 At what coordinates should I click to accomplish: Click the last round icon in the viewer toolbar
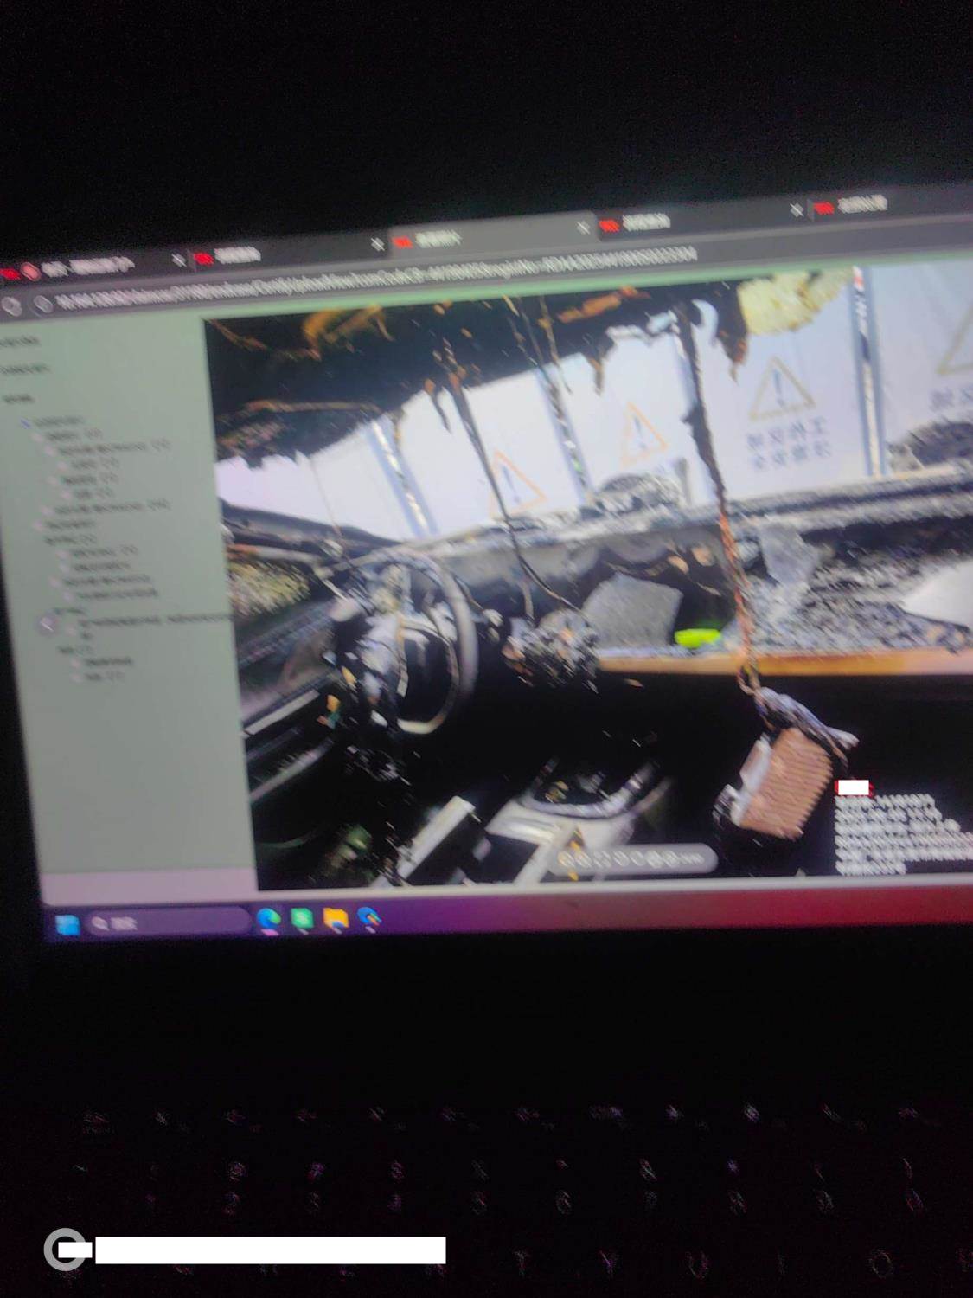tap(671, 858)
